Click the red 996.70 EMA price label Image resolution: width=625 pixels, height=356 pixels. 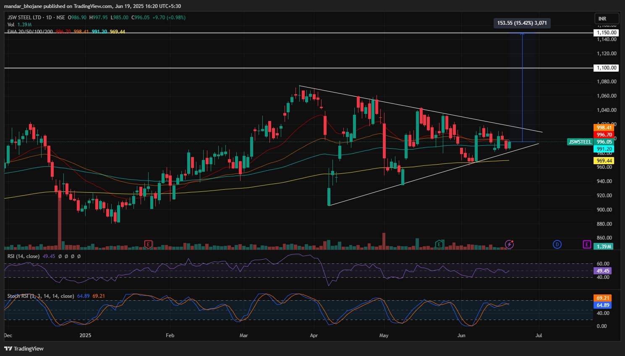point(604,135)
